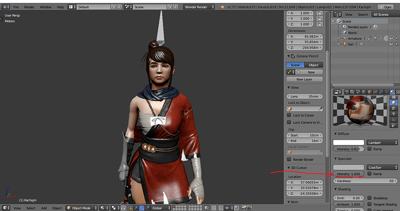Switch to the Texture properties tab icon
Viewport: 400px width, 211px height.
coord(398,92)
